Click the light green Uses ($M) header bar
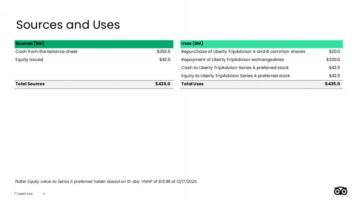352x200 pixels. 261,44
